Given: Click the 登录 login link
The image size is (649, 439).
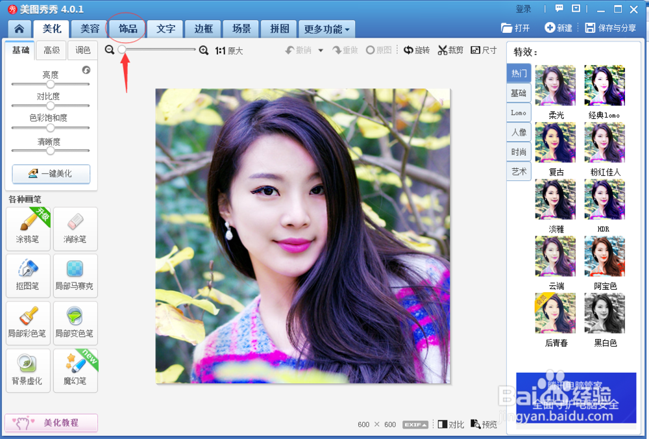Looking at the screenshot, I should click(523, 9).
